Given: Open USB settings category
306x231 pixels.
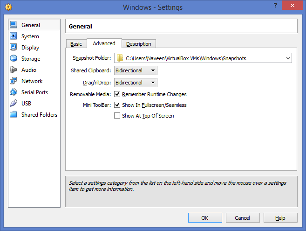Looking at the screenshot, I should 34,103.
